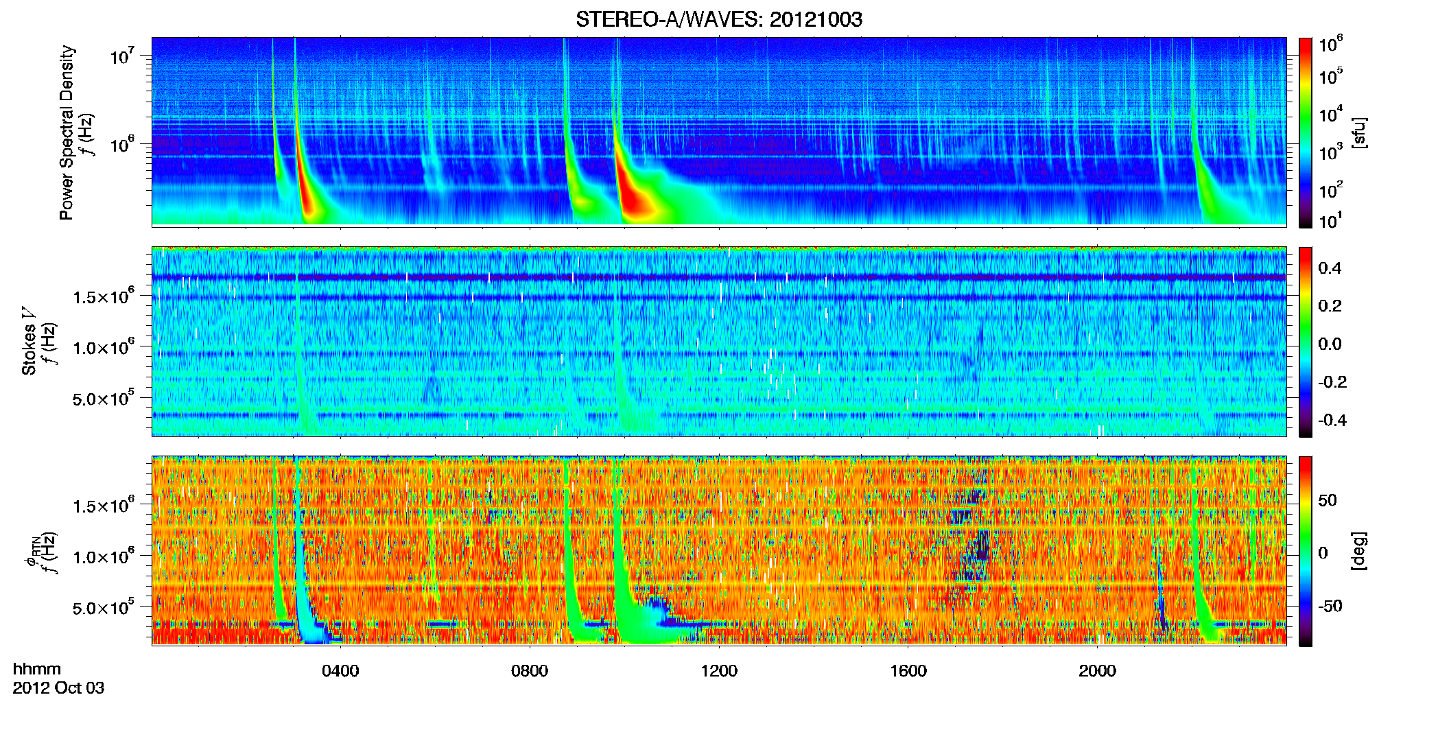Click the Power Spectral Density axis label
This screenshot has height=741, width=1438.
[67, 132]
